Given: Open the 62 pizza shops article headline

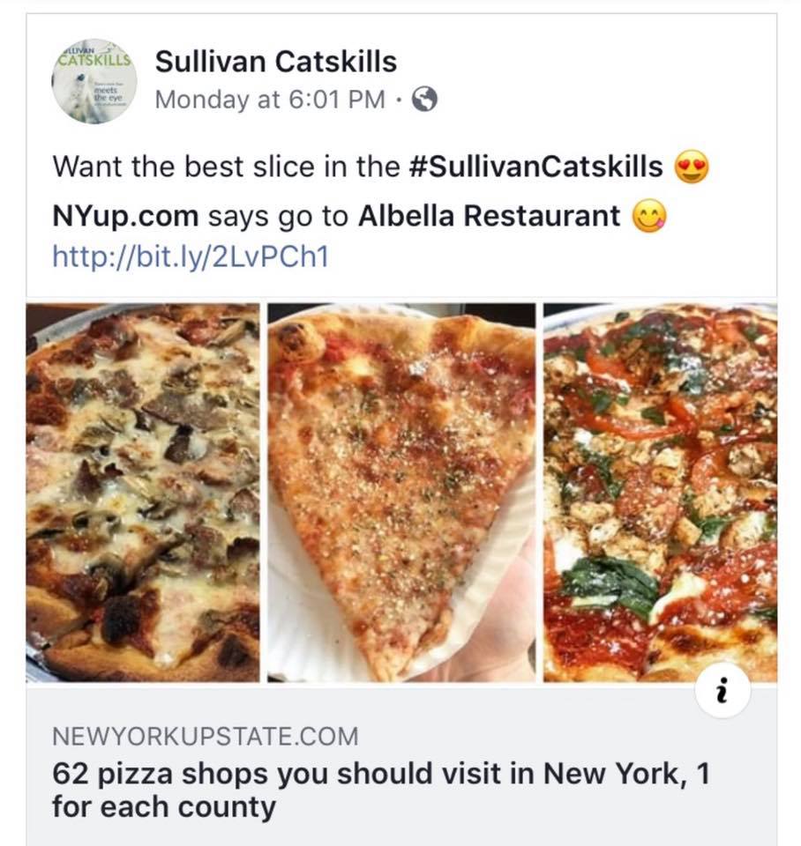Looking at the screenshot, I should 380,790.
